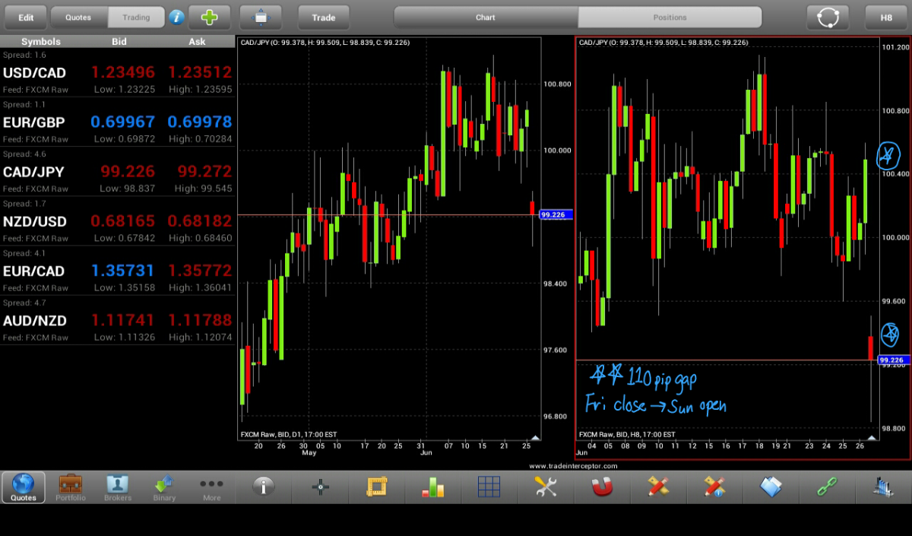Select the NZD/USD quote row
912x536 pixels.
tap(117, 220)
